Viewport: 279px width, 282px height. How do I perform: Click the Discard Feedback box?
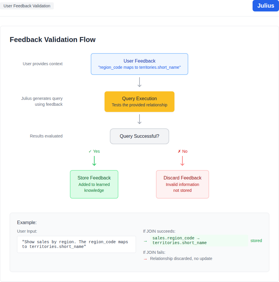click(182, 184)
